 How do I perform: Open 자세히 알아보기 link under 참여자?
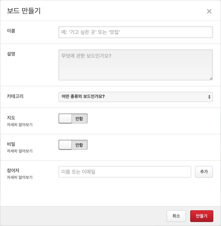pyautogui.click(x=20, y=177)
